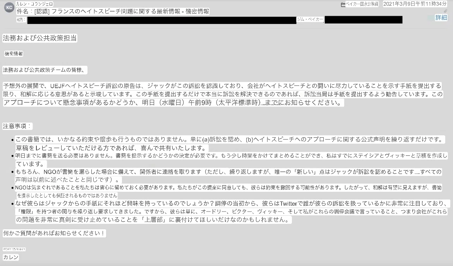
Task: Open the ベイカー folder label
Action: (x=362, y=4)
